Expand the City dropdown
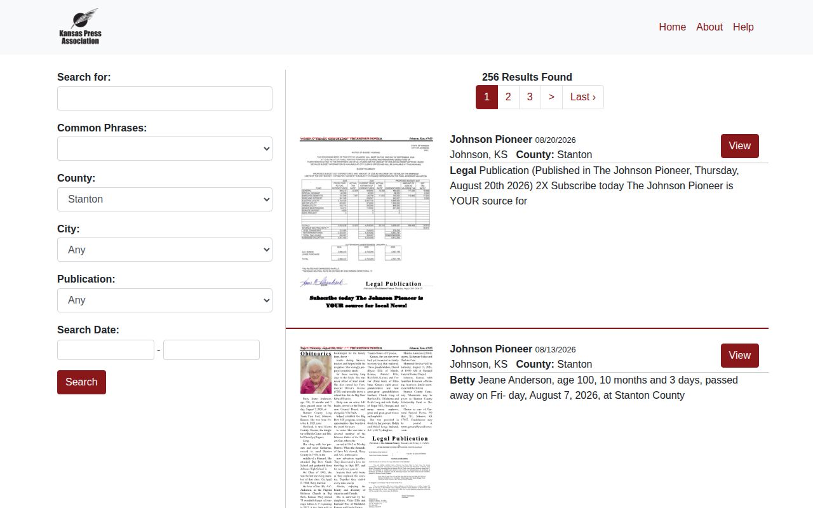The image size is (813, 508). click(165, 250)
